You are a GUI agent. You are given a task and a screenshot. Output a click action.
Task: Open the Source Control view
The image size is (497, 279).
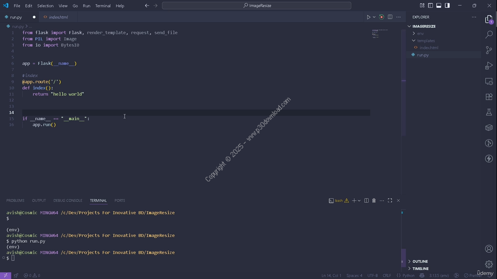pos(489,50)
